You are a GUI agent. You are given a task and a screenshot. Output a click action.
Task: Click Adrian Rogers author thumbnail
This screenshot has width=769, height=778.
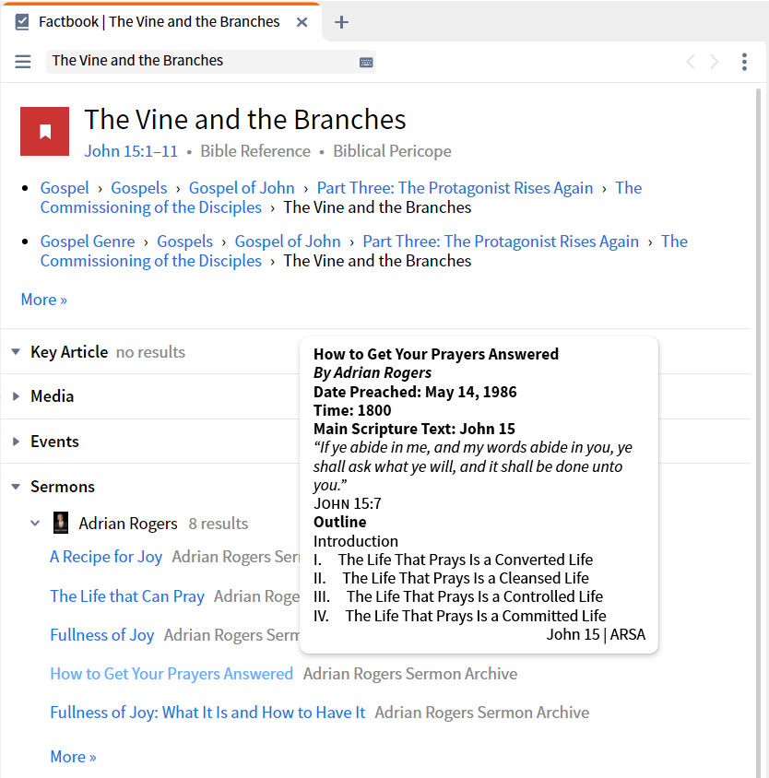(61, 523)
